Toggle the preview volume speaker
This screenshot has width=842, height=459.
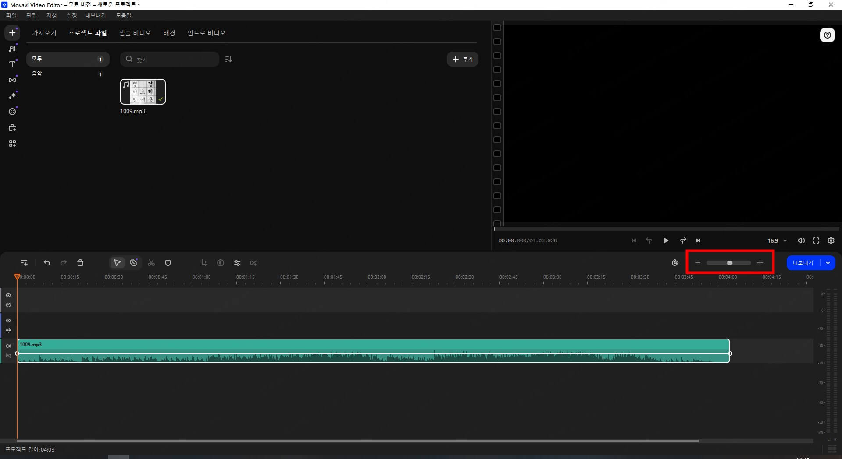click(801, 240)
